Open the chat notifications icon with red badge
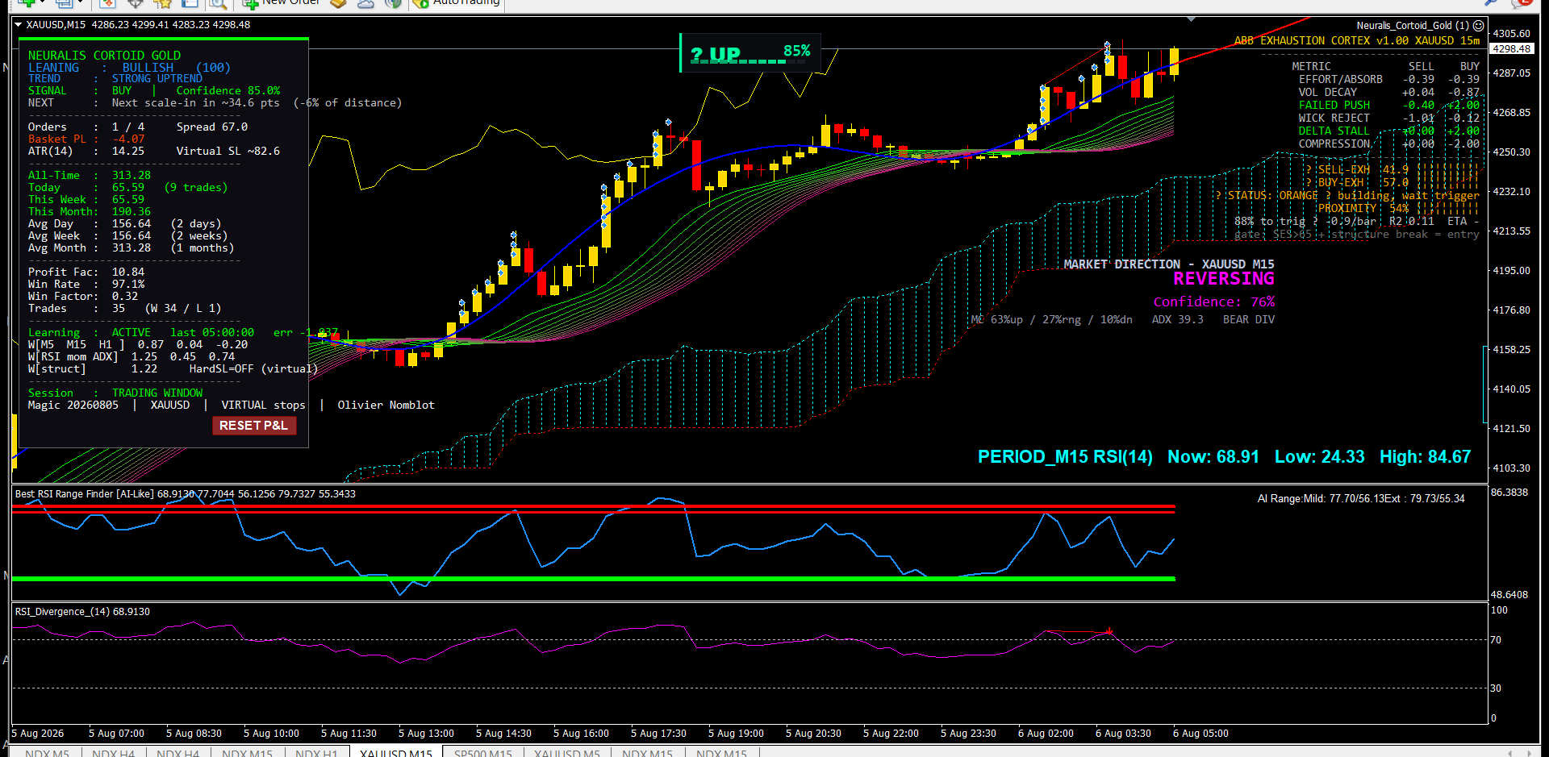The image size is (1549, 757). 1523,3
